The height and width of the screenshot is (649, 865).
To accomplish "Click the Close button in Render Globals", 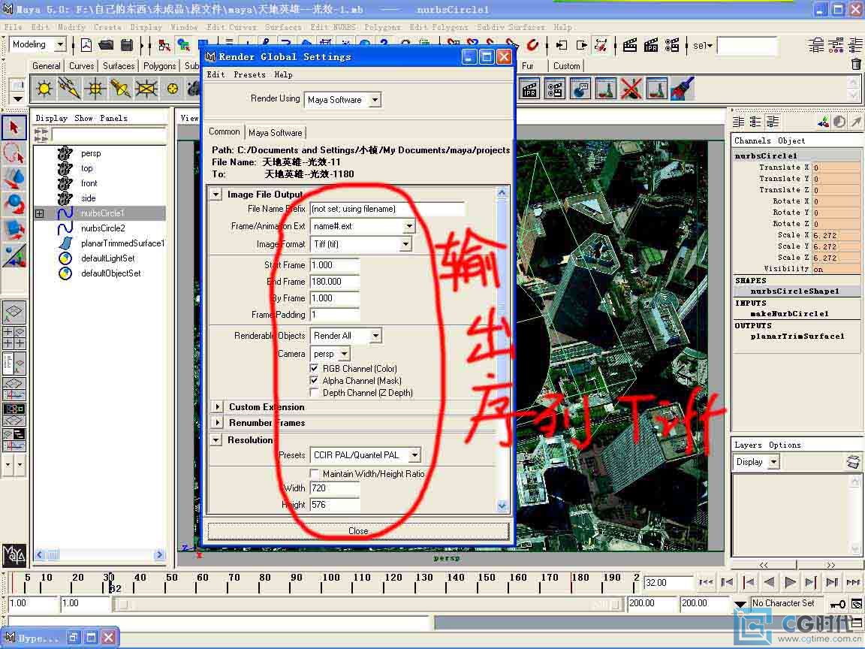I will [x=358, y=531].
